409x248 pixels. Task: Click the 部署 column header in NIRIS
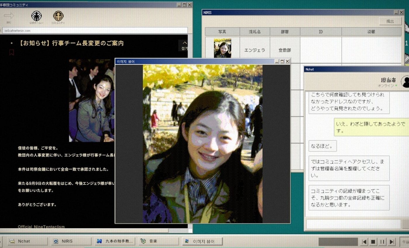coord(285,32)
